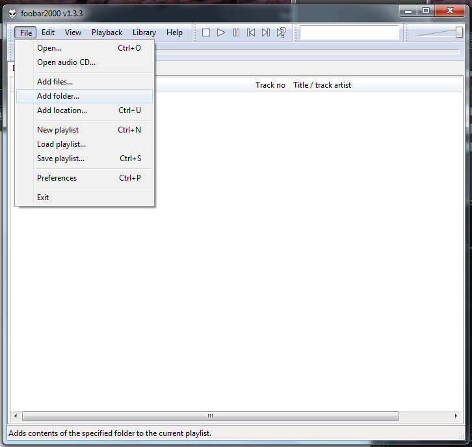Image resolution: width=472 pixels, height=447 pixels.
Task: Select Add folder... menu item
Action: tap(85, 96)
